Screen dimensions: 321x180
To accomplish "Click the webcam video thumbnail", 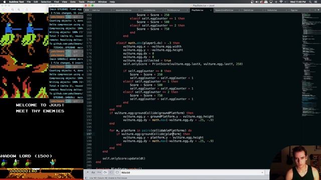I will pos(295,162).
